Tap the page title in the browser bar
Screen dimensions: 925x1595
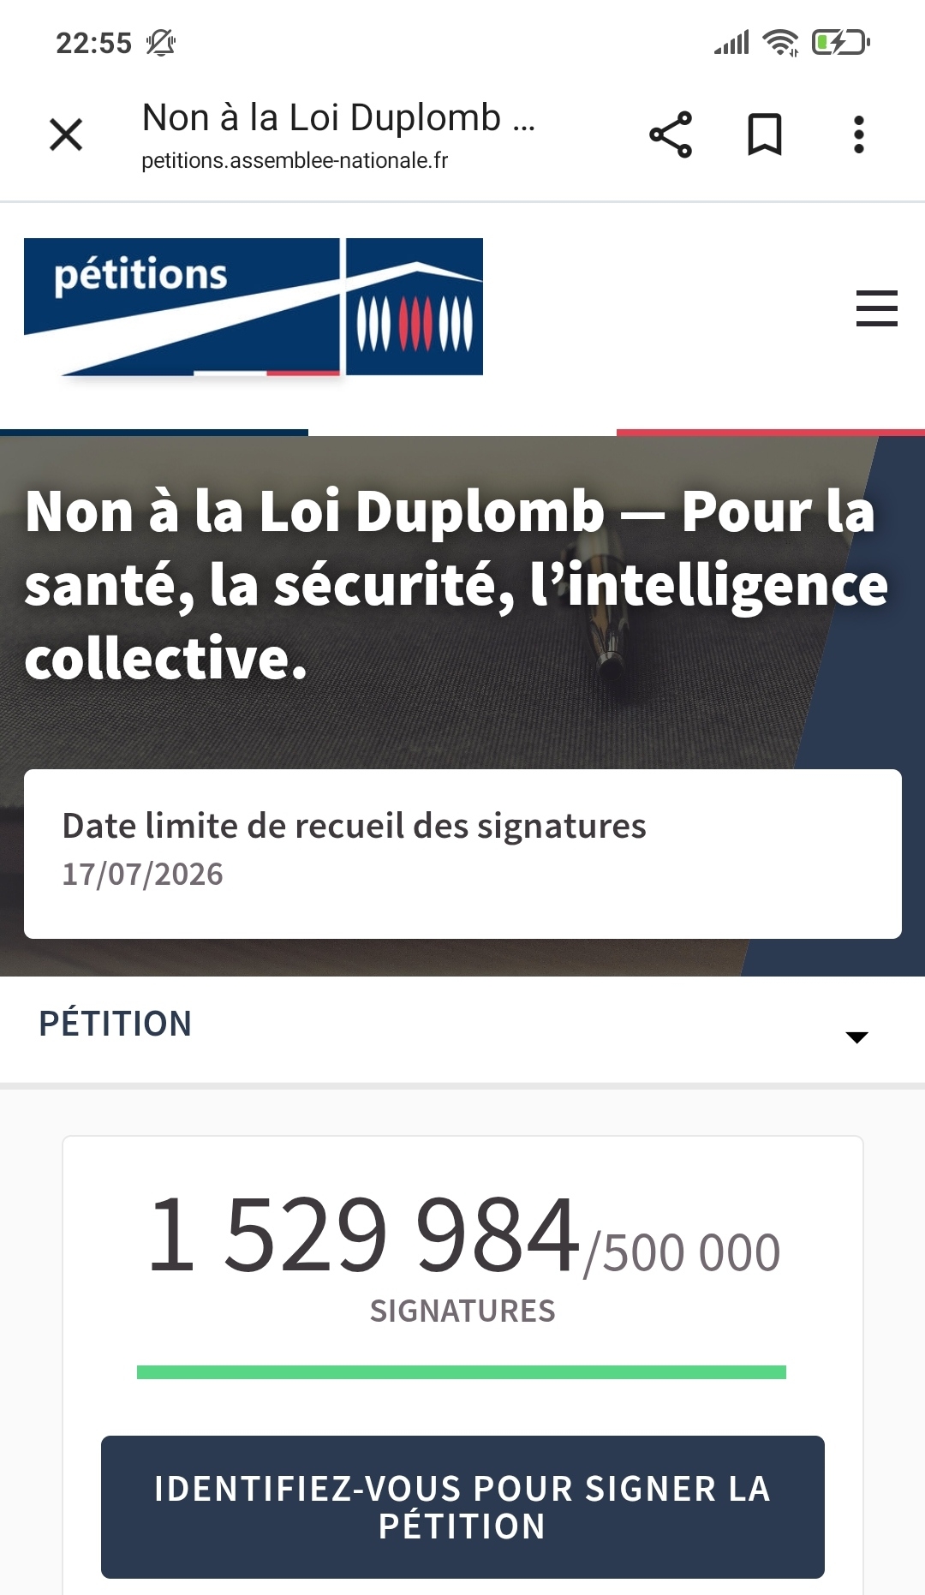click(x=338, y=118)
